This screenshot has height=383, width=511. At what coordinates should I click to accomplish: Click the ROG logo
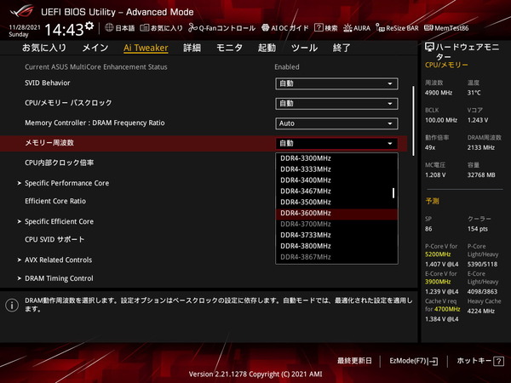coord(21,11)
